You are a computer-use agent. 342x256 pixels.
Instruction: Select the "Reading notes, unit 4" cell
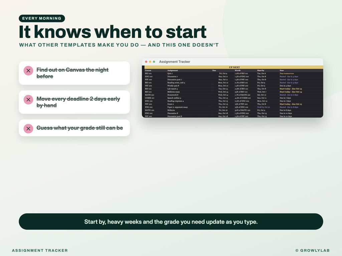[176, 83]
